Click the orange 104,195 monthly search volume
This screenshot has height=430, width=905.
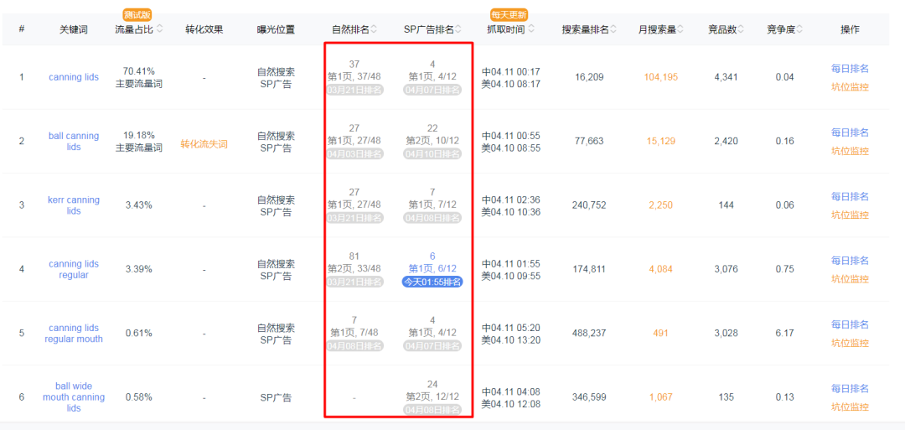[x=660, y=77]
